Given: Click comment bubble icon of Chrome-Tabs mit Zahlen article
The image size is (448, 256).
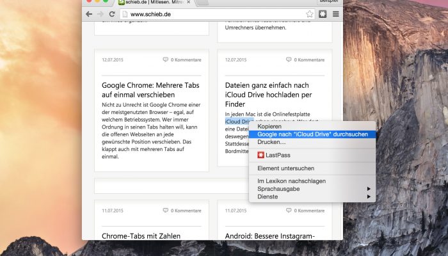Looking at the screenshot, I should tap(165, 211).
